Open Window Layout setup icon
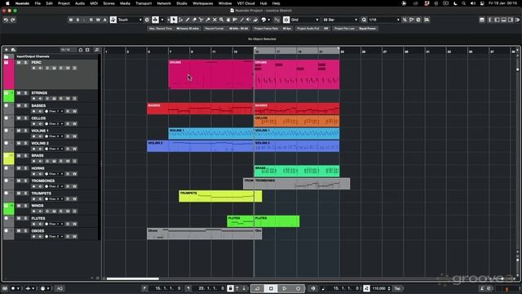Screen dimensions: 522x294 point(482,20)
